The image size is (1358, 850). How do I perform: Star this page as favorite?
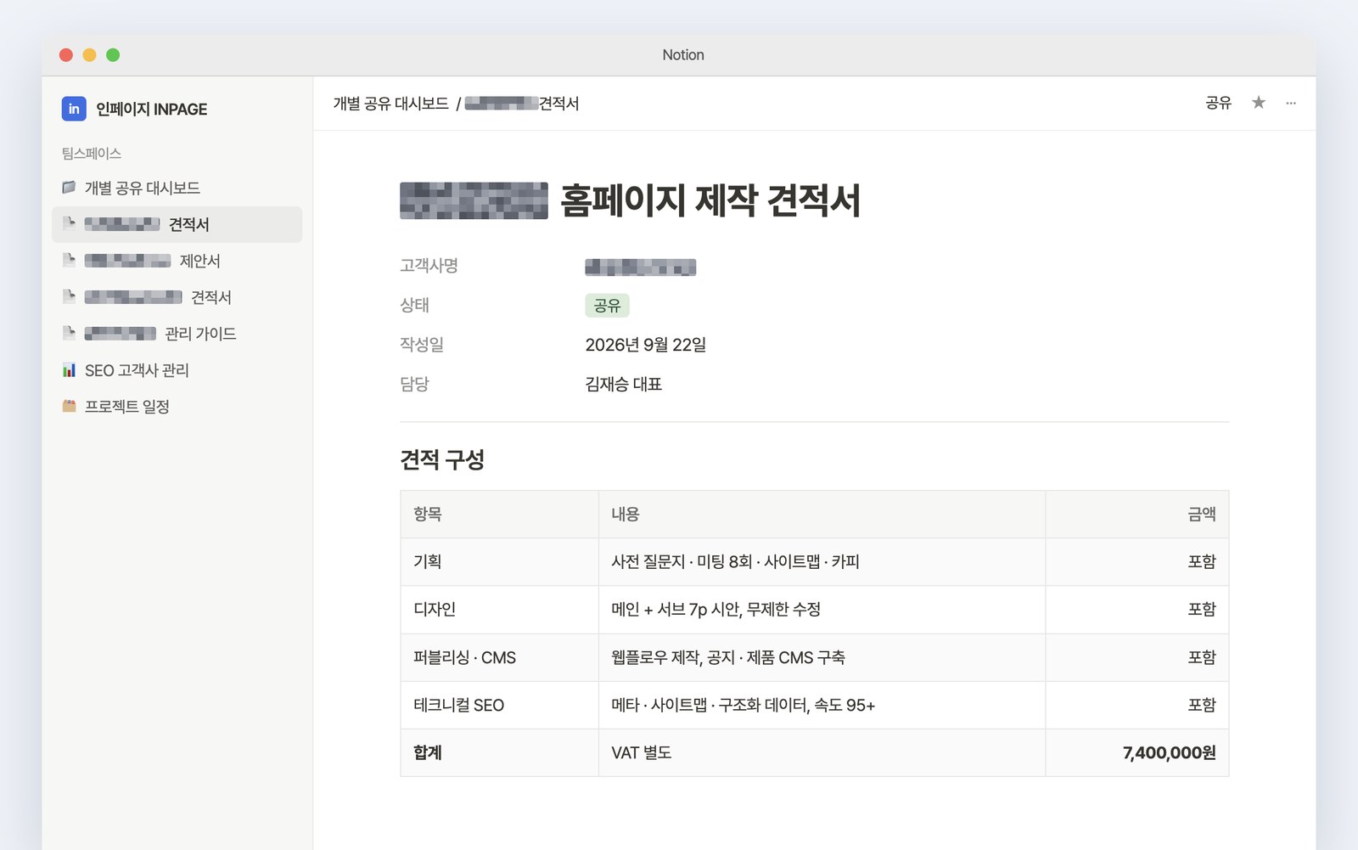coord(1259,103)
